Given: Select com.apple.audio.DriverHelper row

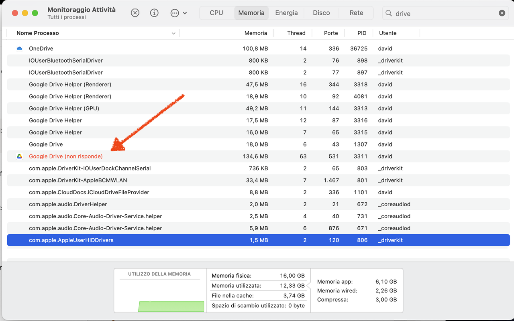Looking at the screenshot, I should [x=258, y=204].
